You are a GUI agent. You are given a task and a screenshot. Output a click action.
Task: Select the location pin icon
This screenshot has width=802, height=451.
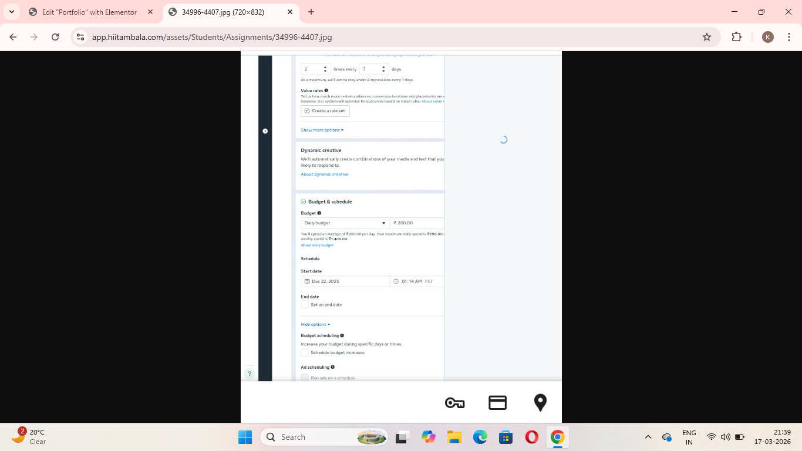pos(540,403)
